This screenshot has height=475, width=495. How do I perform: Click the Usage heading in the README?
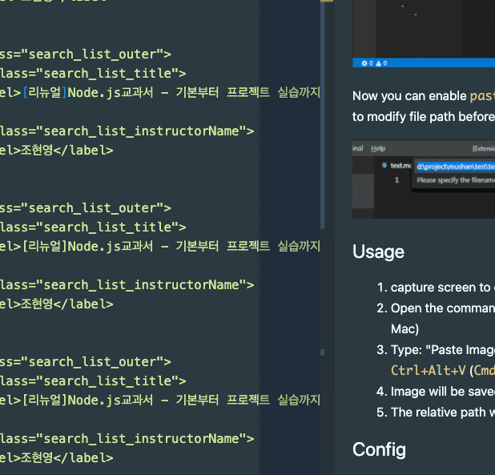click(x=378, y=252)
